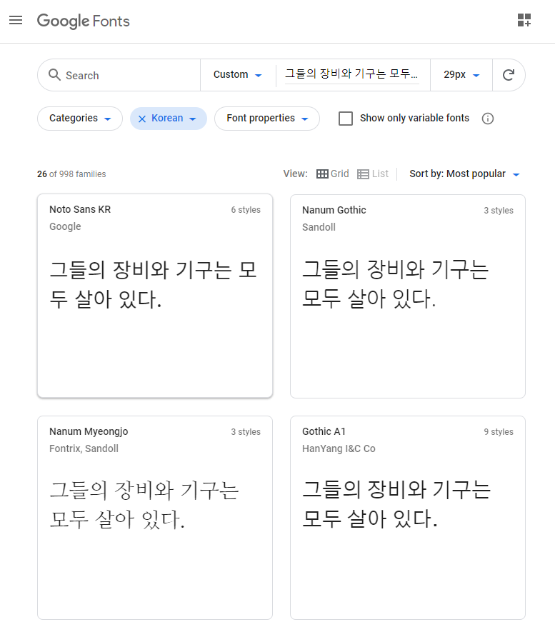Click the variable fonts info icon
The image size is (555, 627).
tap(487, 119)
